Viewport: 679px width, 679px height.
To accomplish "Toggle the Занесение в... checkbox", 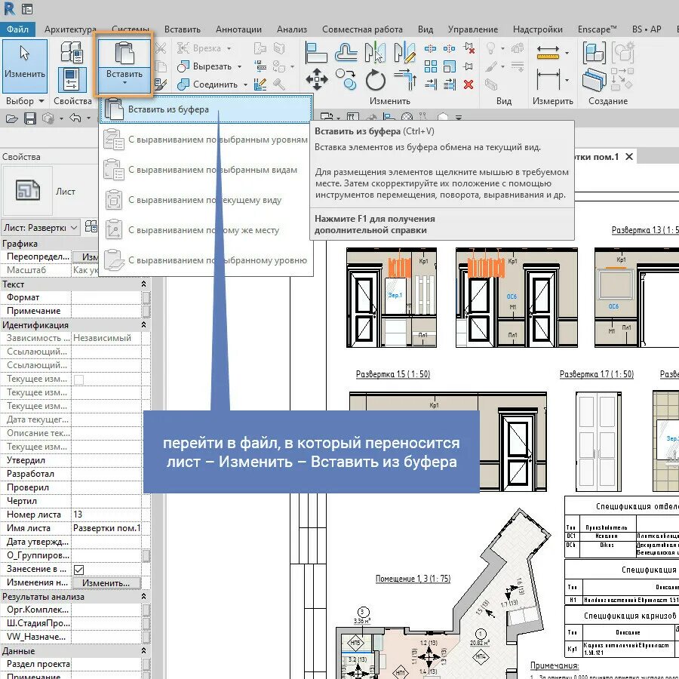I will (78, 570).
